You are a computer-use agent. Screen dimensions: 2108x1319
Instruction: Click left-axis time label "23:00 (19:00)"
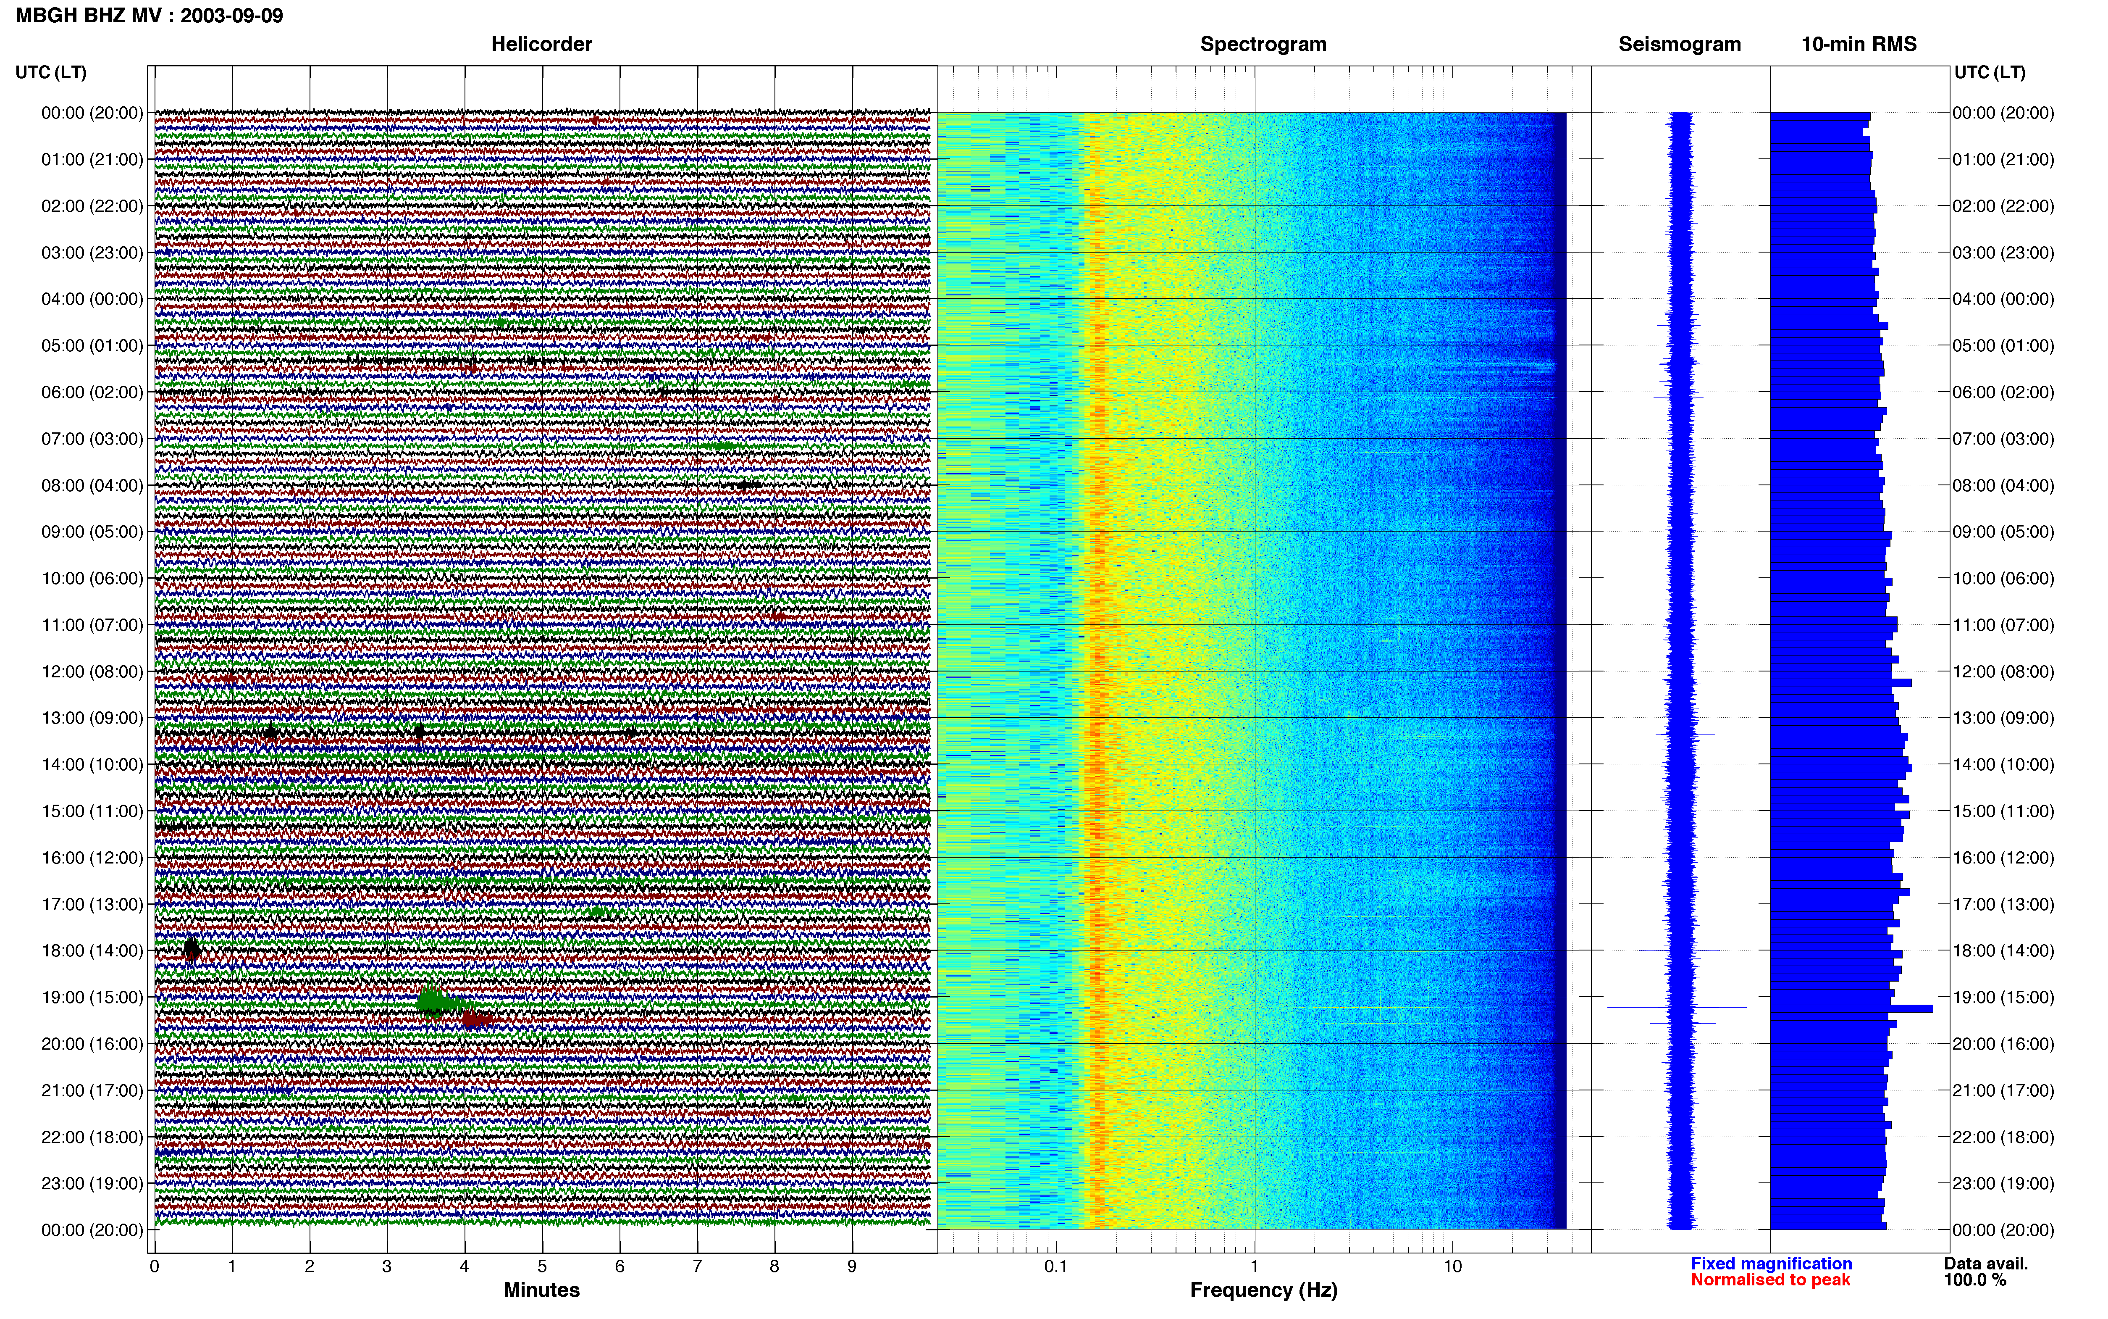pos(92,1184)
